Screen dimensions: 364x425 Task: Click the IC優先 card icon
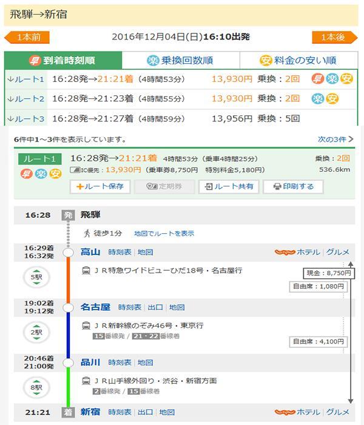coord(75,171)
